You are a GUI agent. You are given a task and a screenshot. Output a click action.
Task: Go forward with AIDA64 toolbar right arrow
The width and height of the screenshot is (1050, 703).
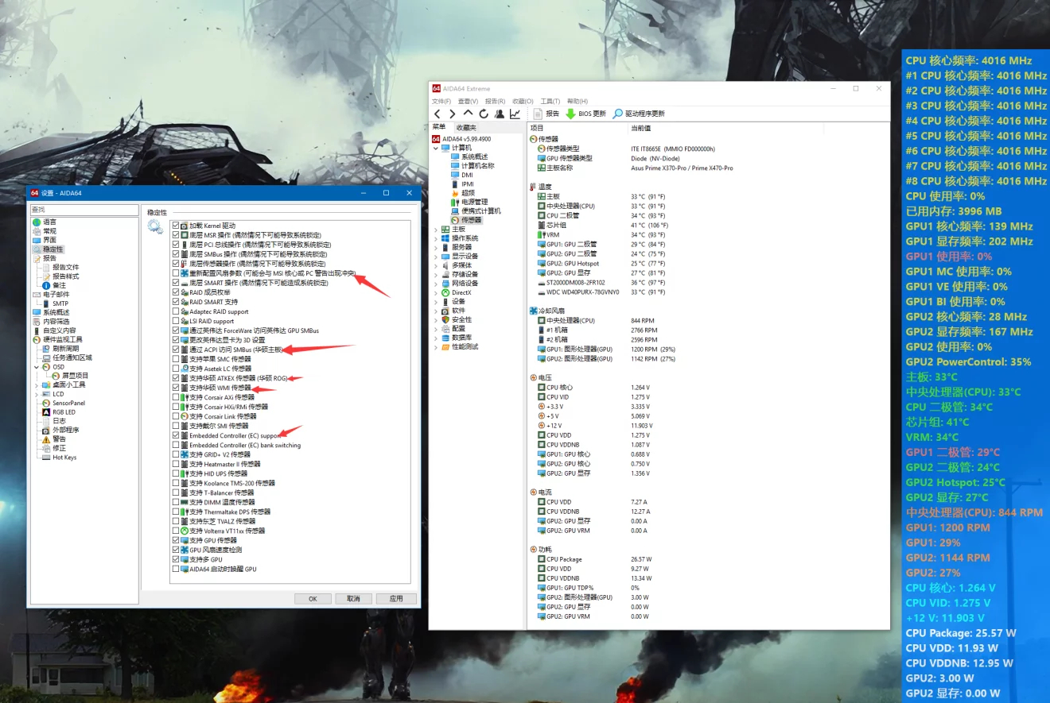coord(453,114)
